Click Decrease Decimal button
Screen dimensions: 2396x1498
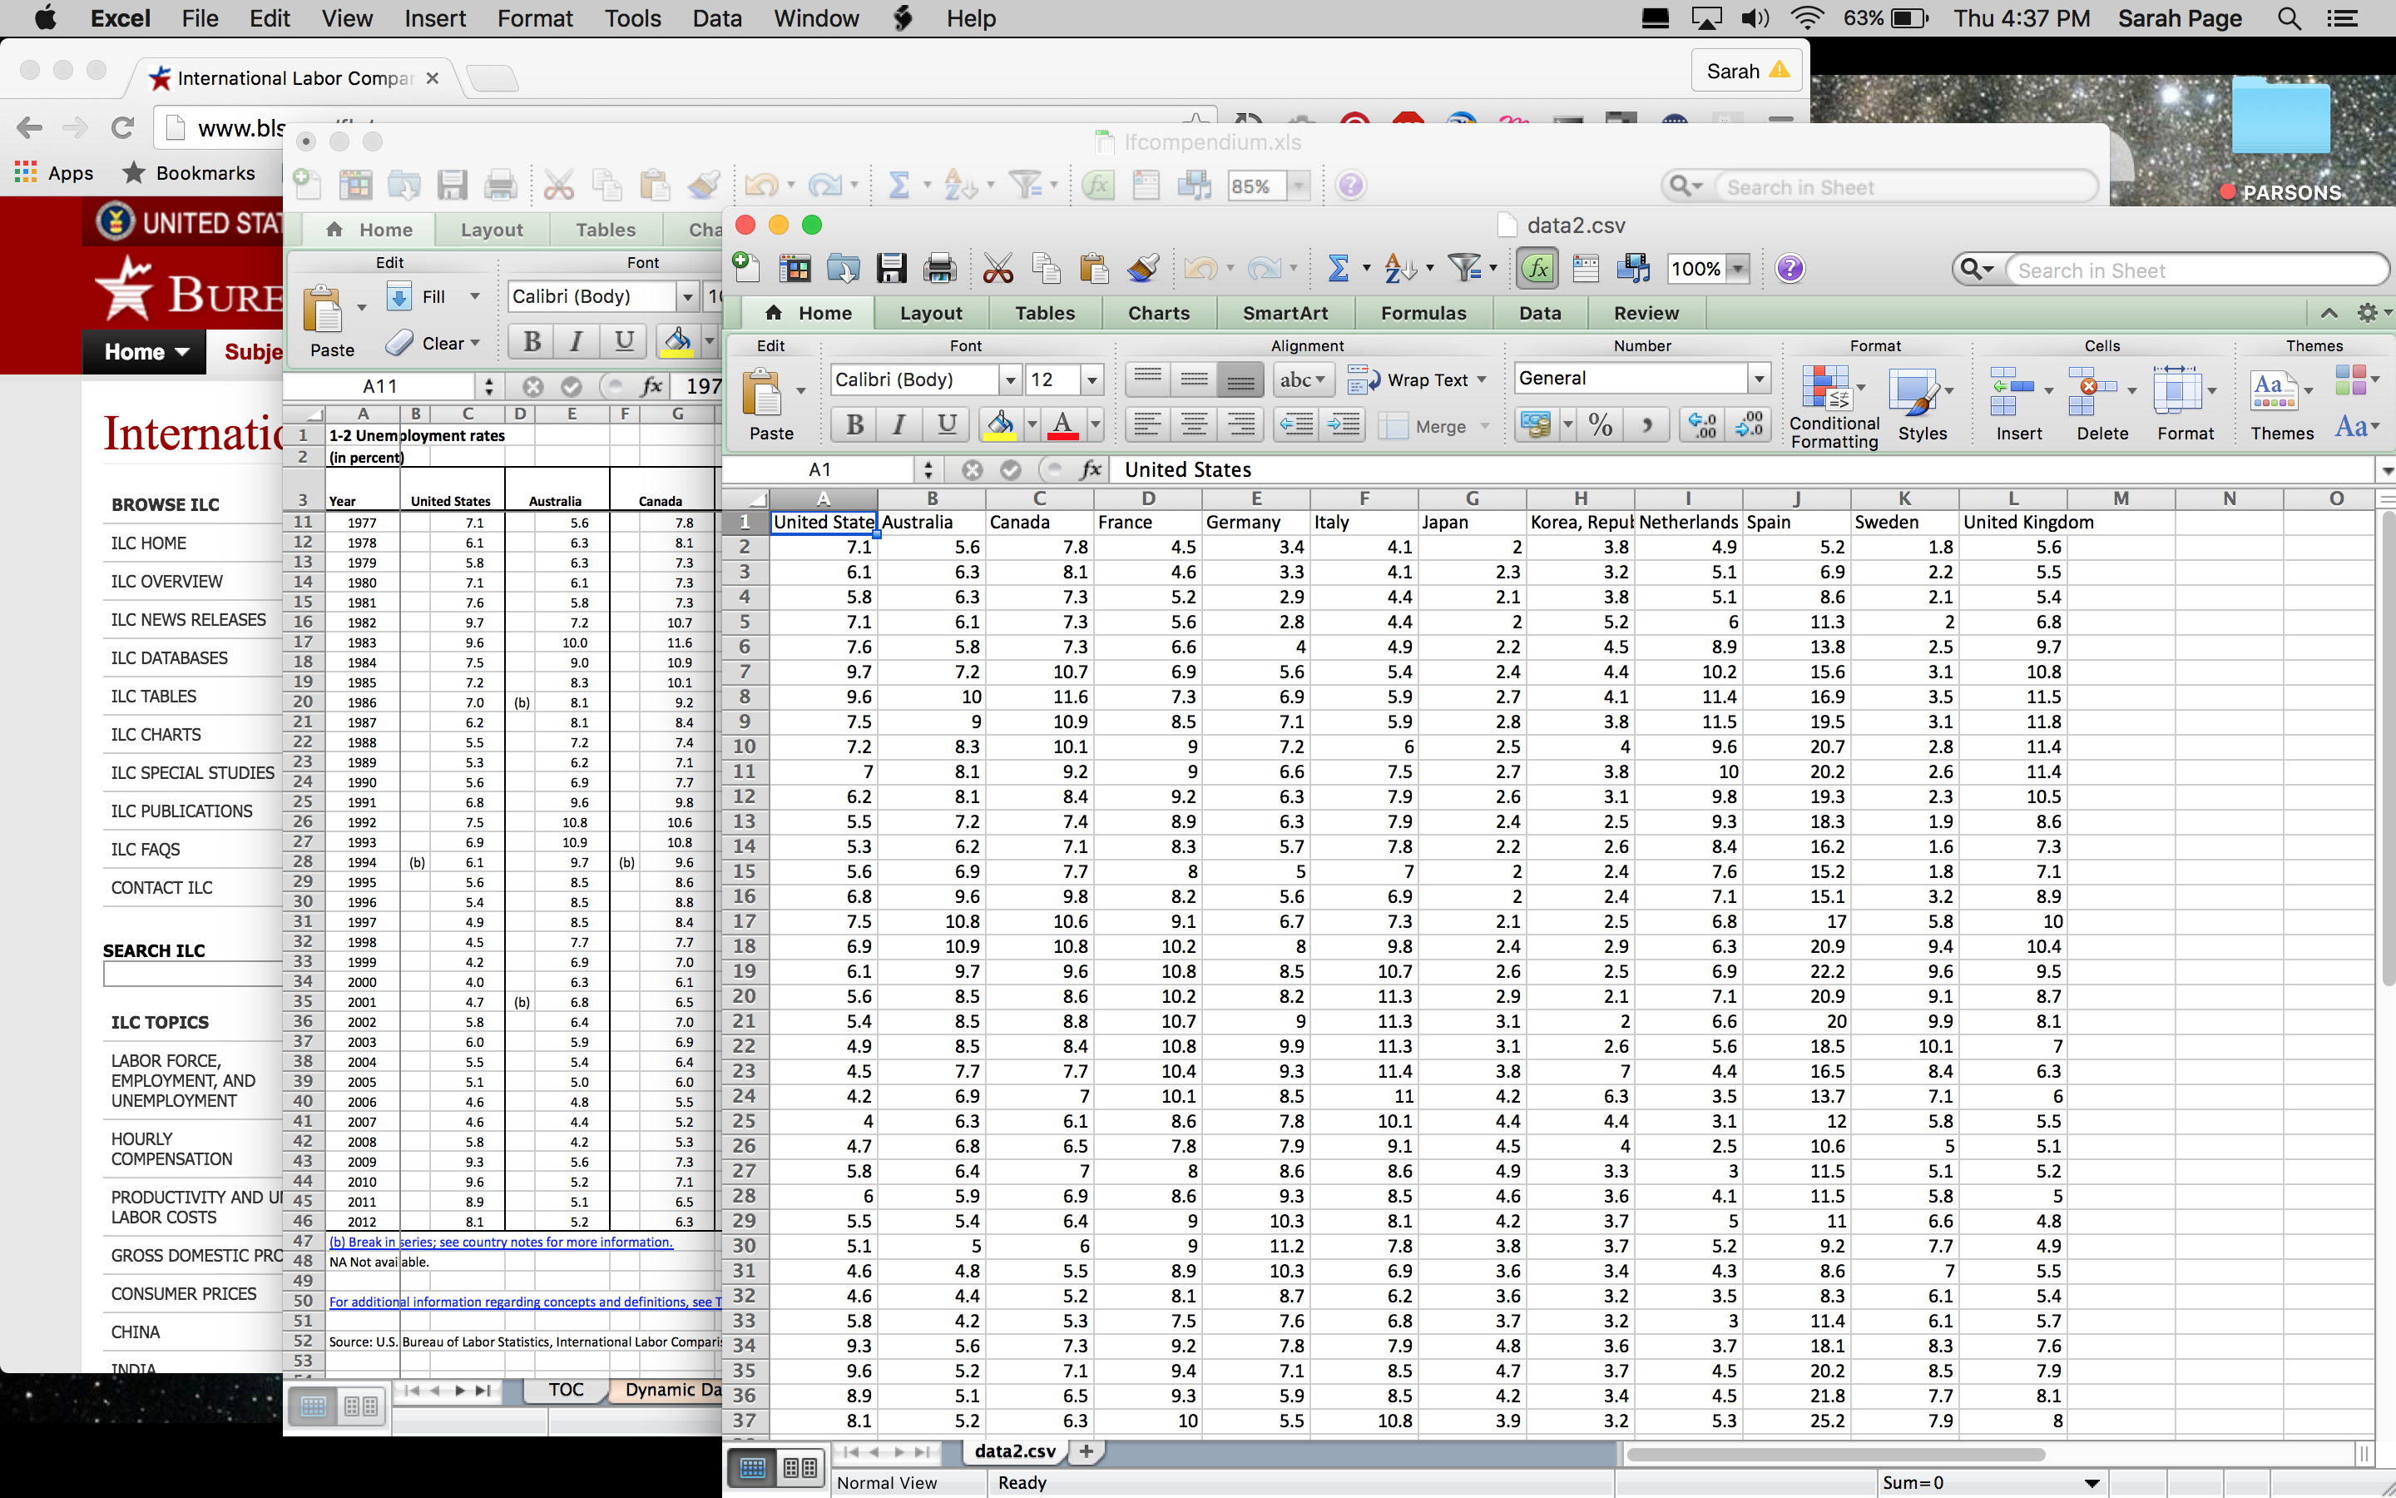[1747, 426]
